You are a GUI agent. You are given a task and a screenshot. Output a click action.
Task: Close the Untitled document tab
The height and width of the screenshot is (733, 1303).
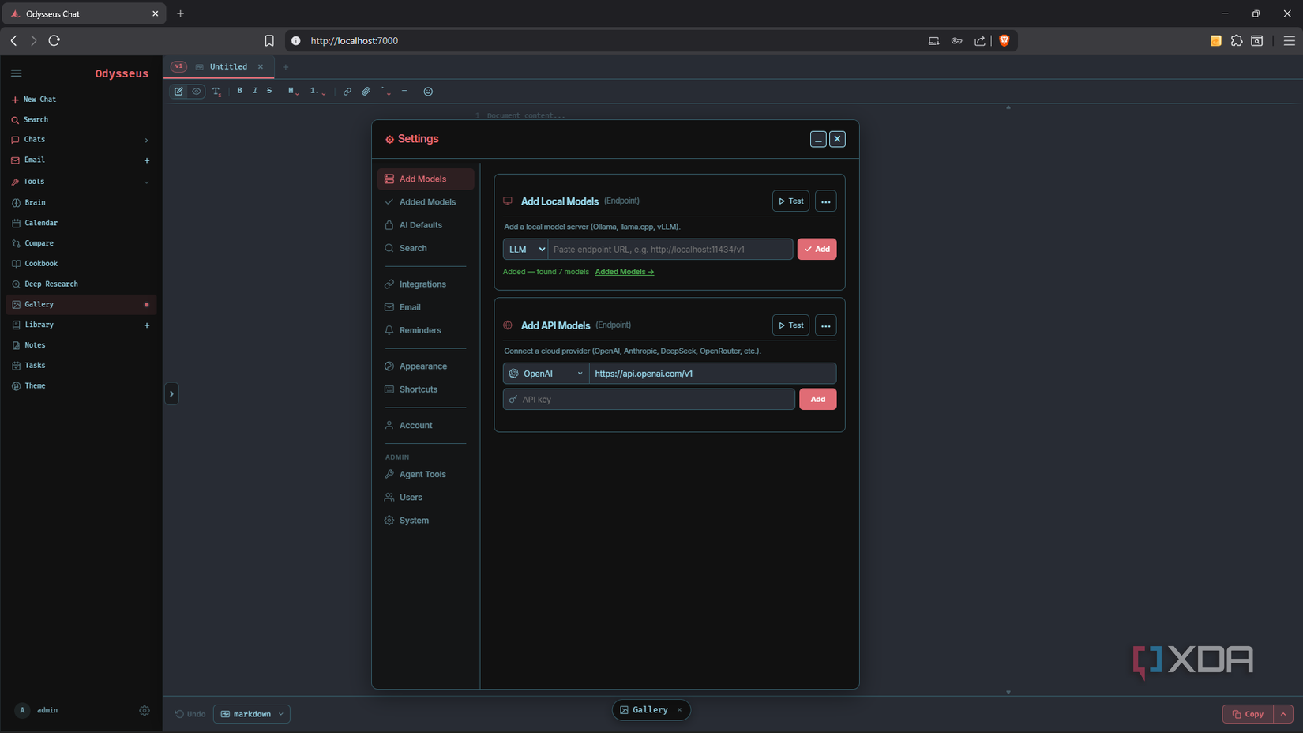coord(261,67)
